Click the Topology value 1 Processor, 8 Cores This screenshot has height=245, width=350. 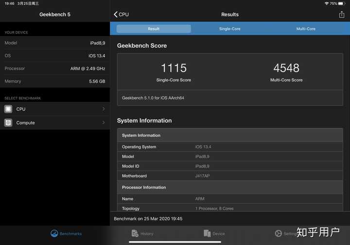tap(214, 208)
